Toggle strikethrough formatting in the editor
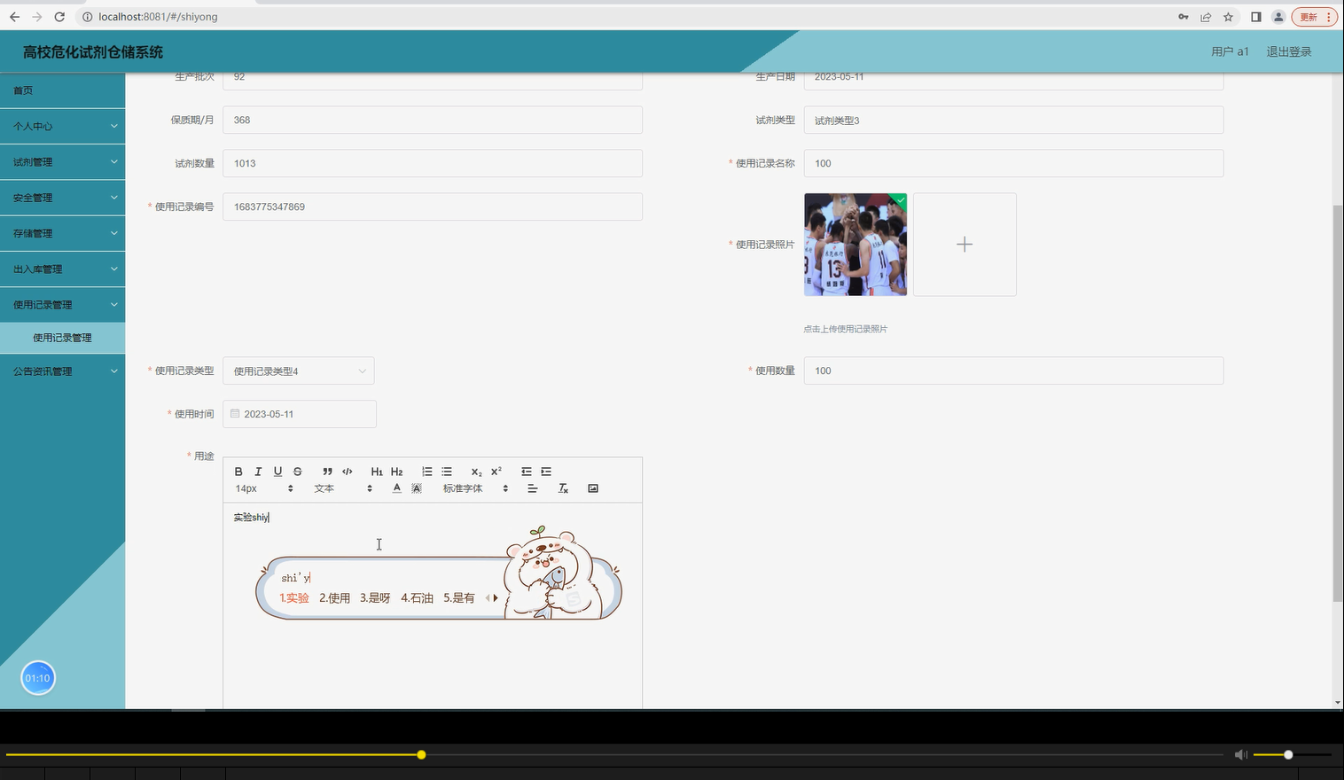This screenshot has width=1344, height=780. (x=297, y=471)
